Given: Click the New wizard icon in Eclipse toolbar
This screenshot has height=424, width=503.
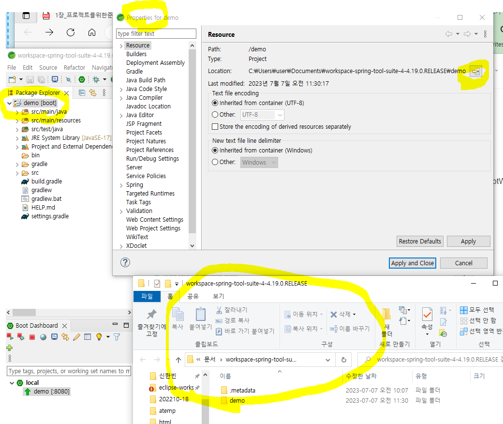Looking at the screenshot, I should point(12,79).
